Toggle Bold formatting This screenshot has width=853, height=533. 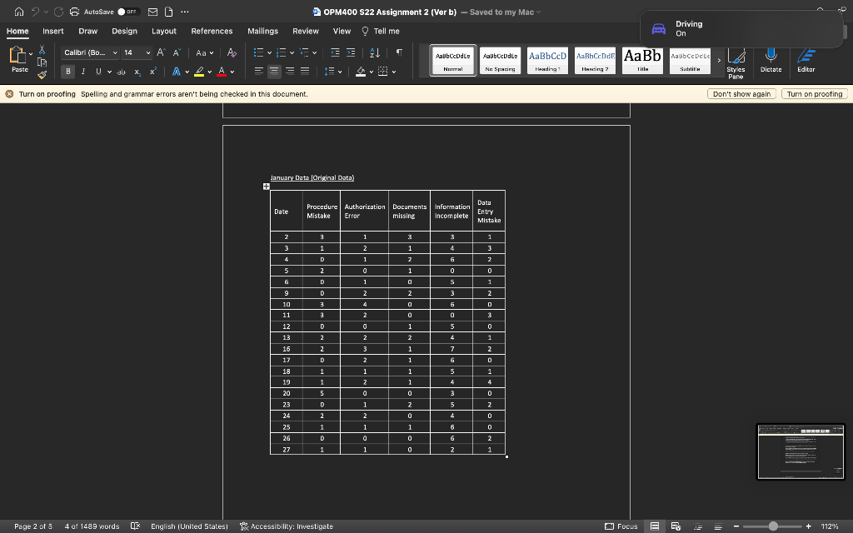[69, 71]
